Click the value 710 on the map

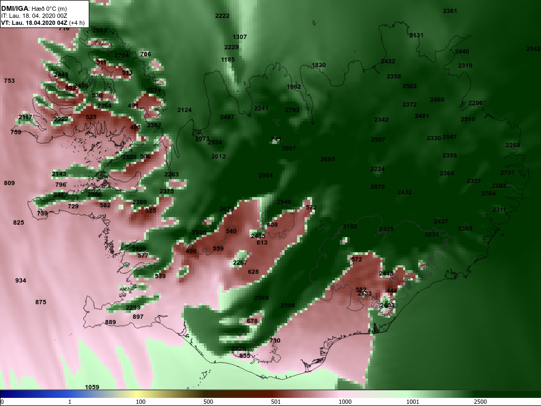coord(275,340)
